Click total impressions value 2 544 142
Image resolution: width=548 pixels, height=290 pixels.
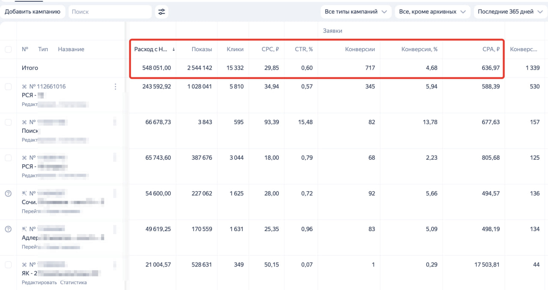tap(200, 68)
